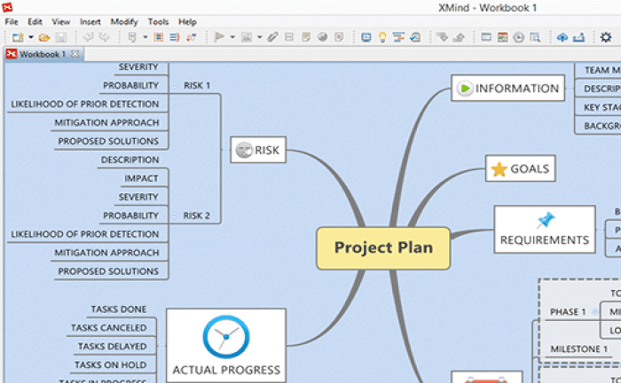
Task: Open the Insert menu
Action: 90,20
